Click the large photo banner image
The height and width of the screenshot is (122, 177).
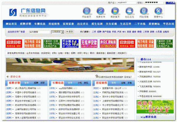(x=70, y=65)
